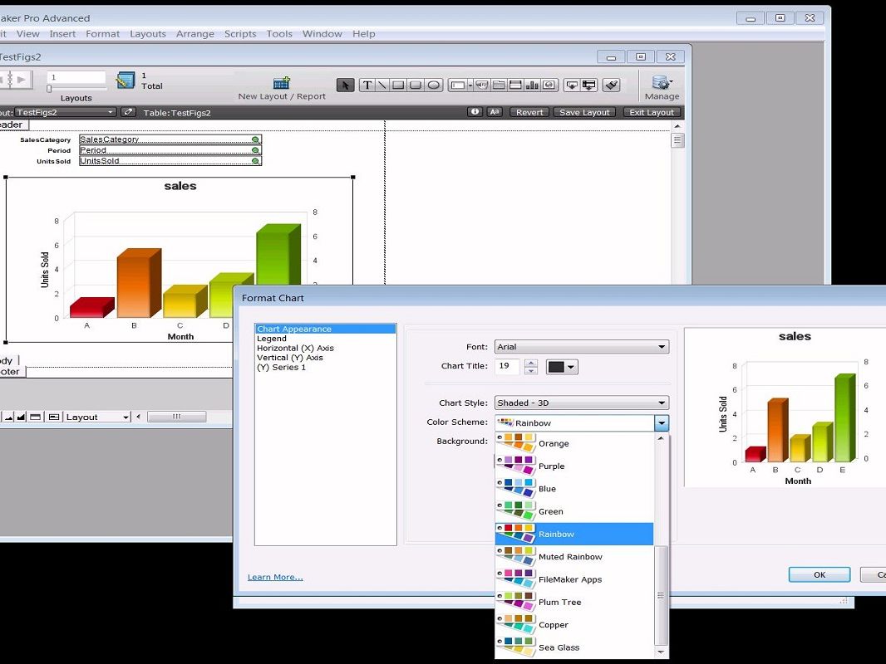The image size is (886, 664).
Task: Open the Field/Control tool type arrow
Action: [x=470, y=85]
